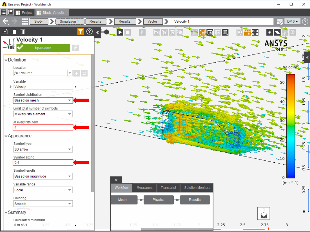Select the multi-body selection icon

click(180, 32)
